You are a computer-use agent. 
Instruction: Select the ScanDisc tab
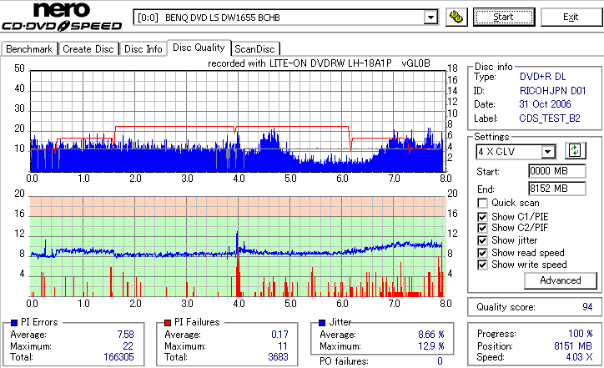[x=254, y=49]
